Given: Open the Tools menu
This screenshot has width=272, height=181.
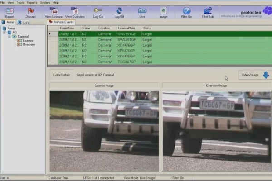Looking at the screenshot, I should [20, 3].
